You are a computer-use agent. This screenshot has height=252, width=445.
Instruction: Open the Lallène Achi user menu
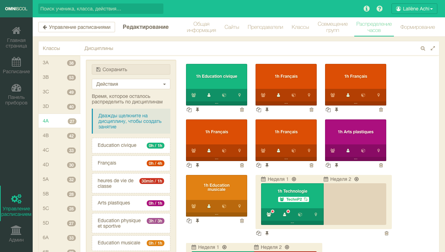[x=414, y=9]
